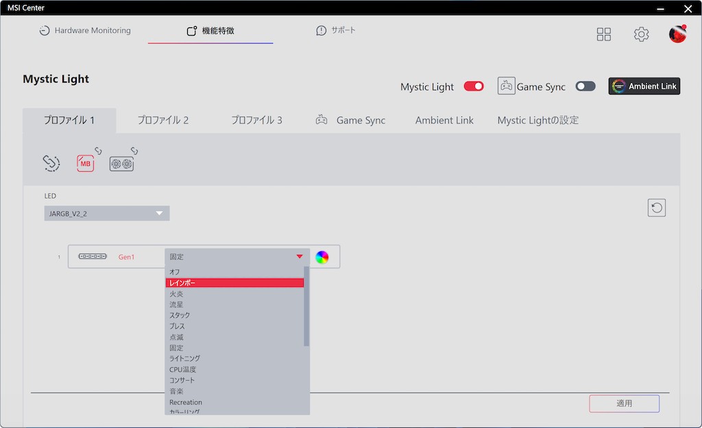Turn off the Mystic Light toggle
Image resolution: width=702 pixels, height=428 pixels.
click(x=474, y=86)
